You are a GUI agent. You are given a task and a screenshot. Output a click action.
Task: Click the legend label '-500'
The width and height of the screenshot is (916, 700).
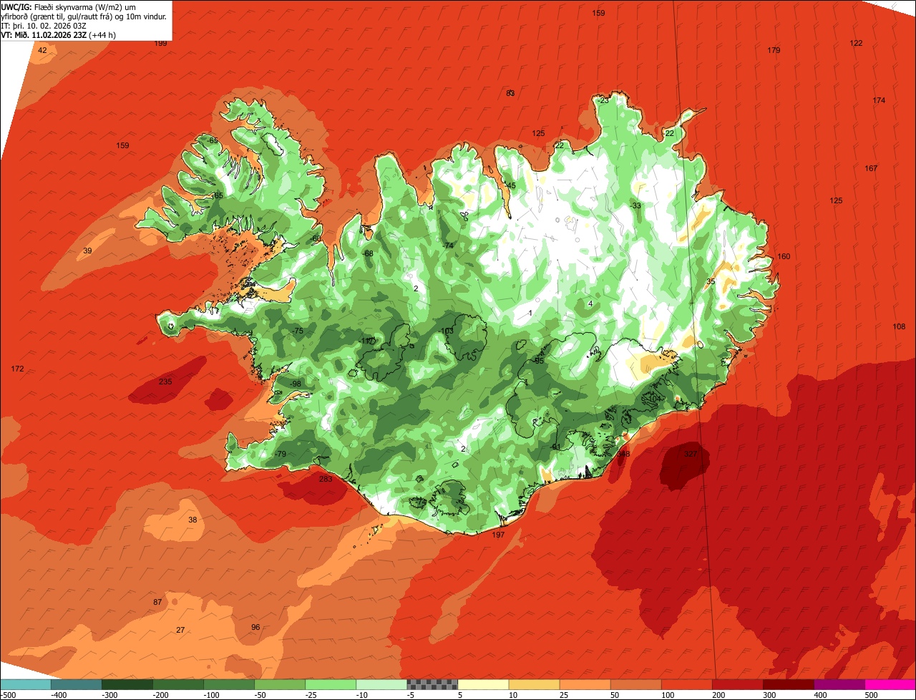point(9,695)
